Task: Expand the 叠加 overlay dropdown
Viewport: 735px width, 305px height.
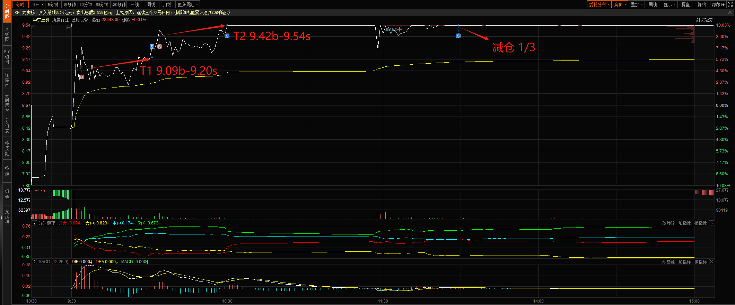Action: 637,4
